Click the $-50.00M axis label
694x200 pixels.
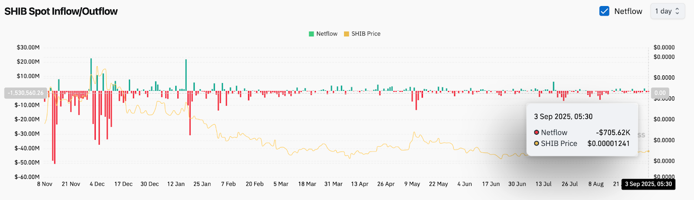[27, 162]
